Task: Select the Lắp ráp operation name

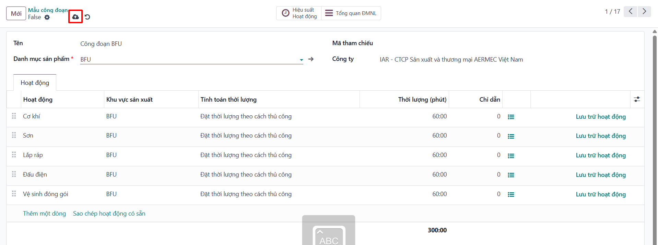Action: [33, 155]
